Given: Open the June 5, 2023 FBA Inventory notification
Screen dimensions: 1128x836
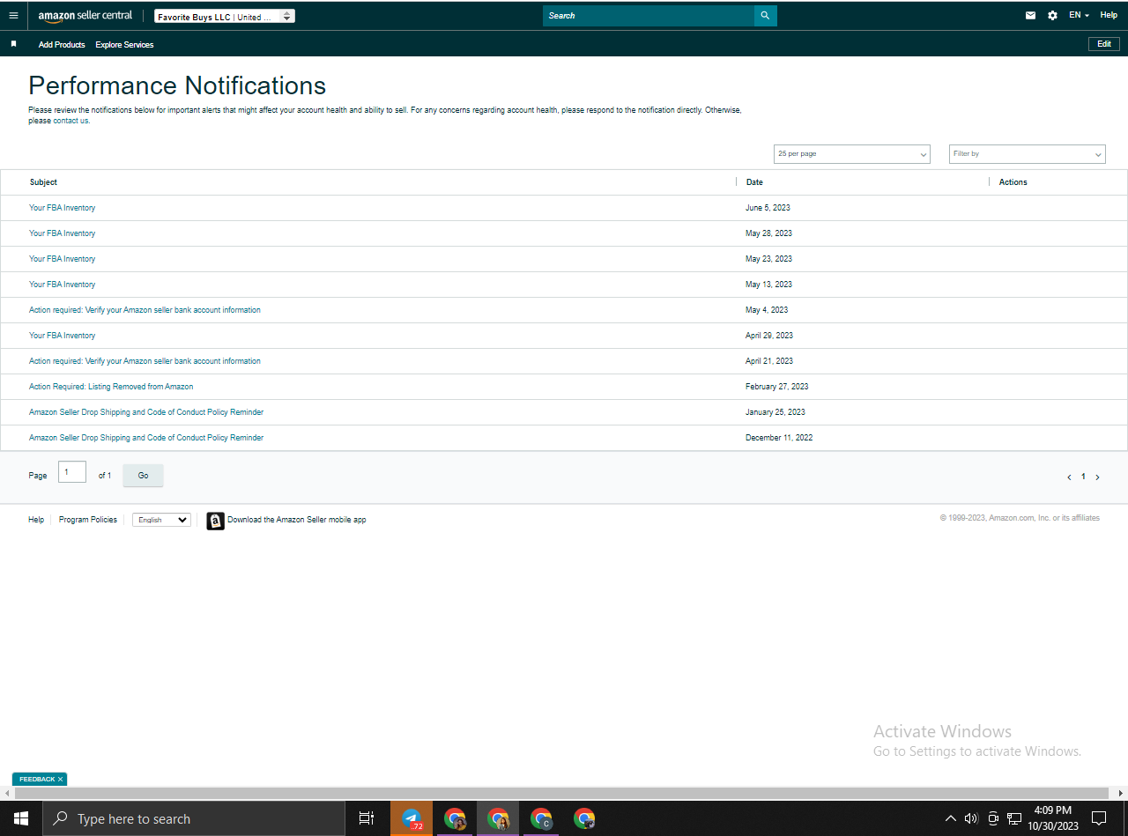Looking at the screenshot, I should (x=62, y=208).
